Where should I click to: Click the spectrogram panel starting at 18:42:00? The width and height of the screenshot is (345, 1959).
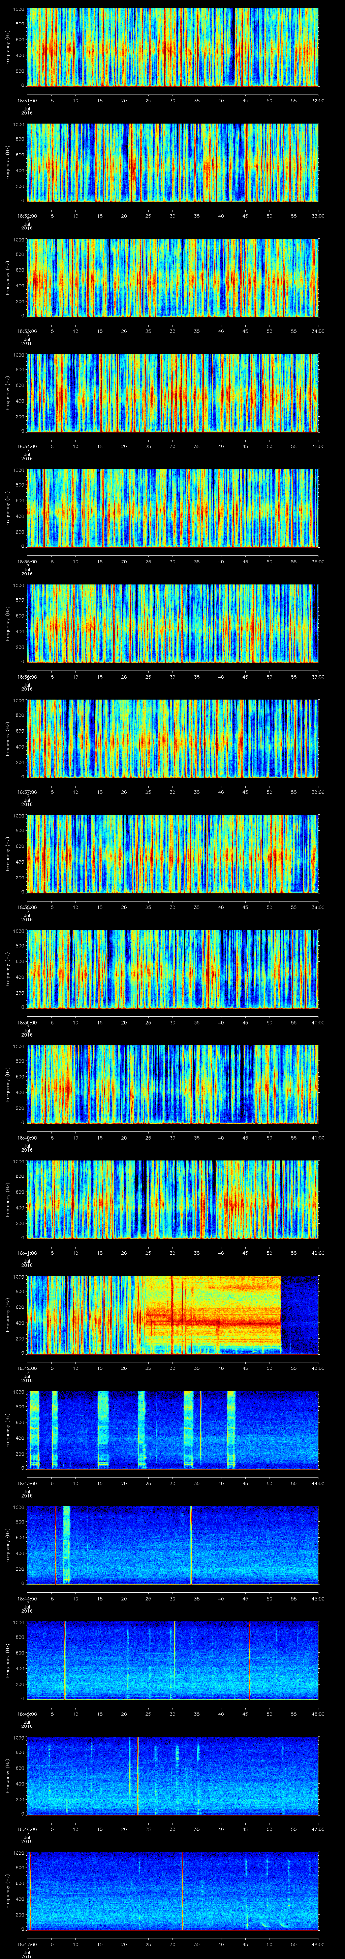tap(173, 1314)
